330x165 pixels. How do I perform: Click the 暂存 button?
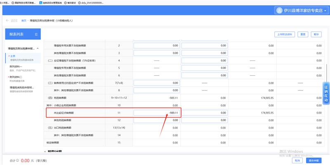[x=316, y=34]
